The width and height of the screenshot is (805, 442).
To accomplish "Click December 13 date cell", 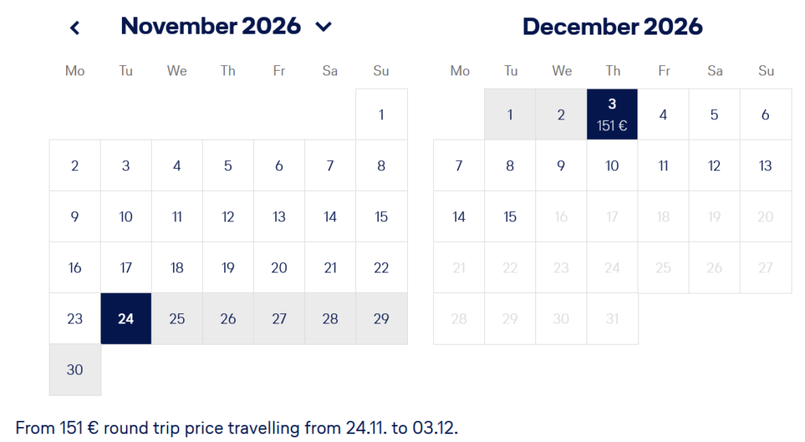I will tap(766, 166).
